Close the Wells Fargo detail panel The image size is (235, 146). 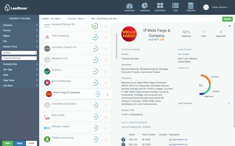(229, 26)
